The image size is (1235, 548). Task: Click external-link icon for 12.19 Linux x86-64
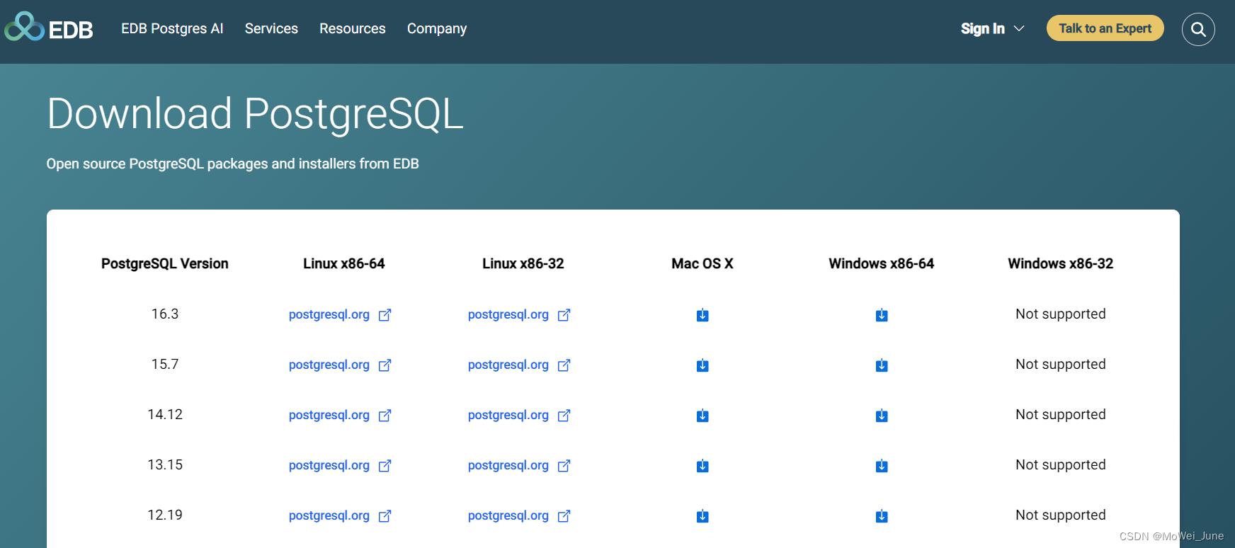[x=385, y=516]
